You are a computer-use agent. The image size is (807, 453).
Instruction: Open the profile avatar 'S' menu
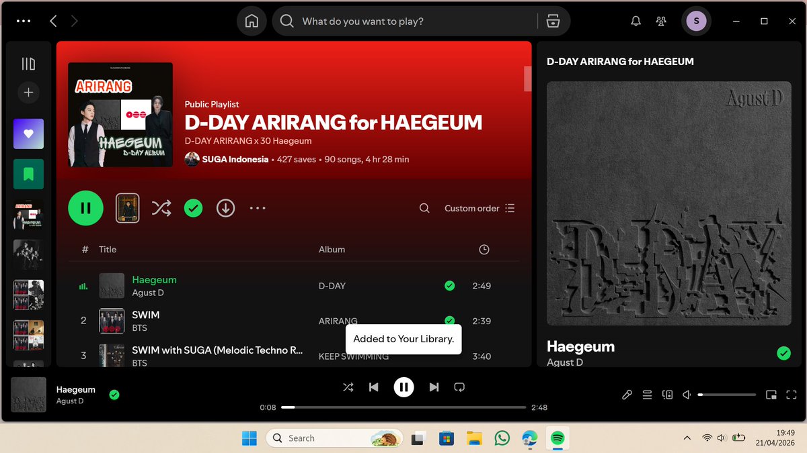pyautogui.click(x=696, y=21)
